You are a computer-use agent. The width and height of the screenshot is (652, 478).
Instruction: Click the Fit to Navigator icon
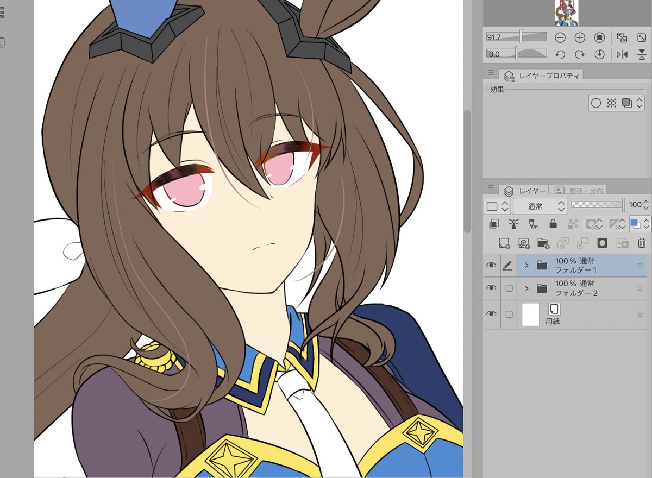641,37
